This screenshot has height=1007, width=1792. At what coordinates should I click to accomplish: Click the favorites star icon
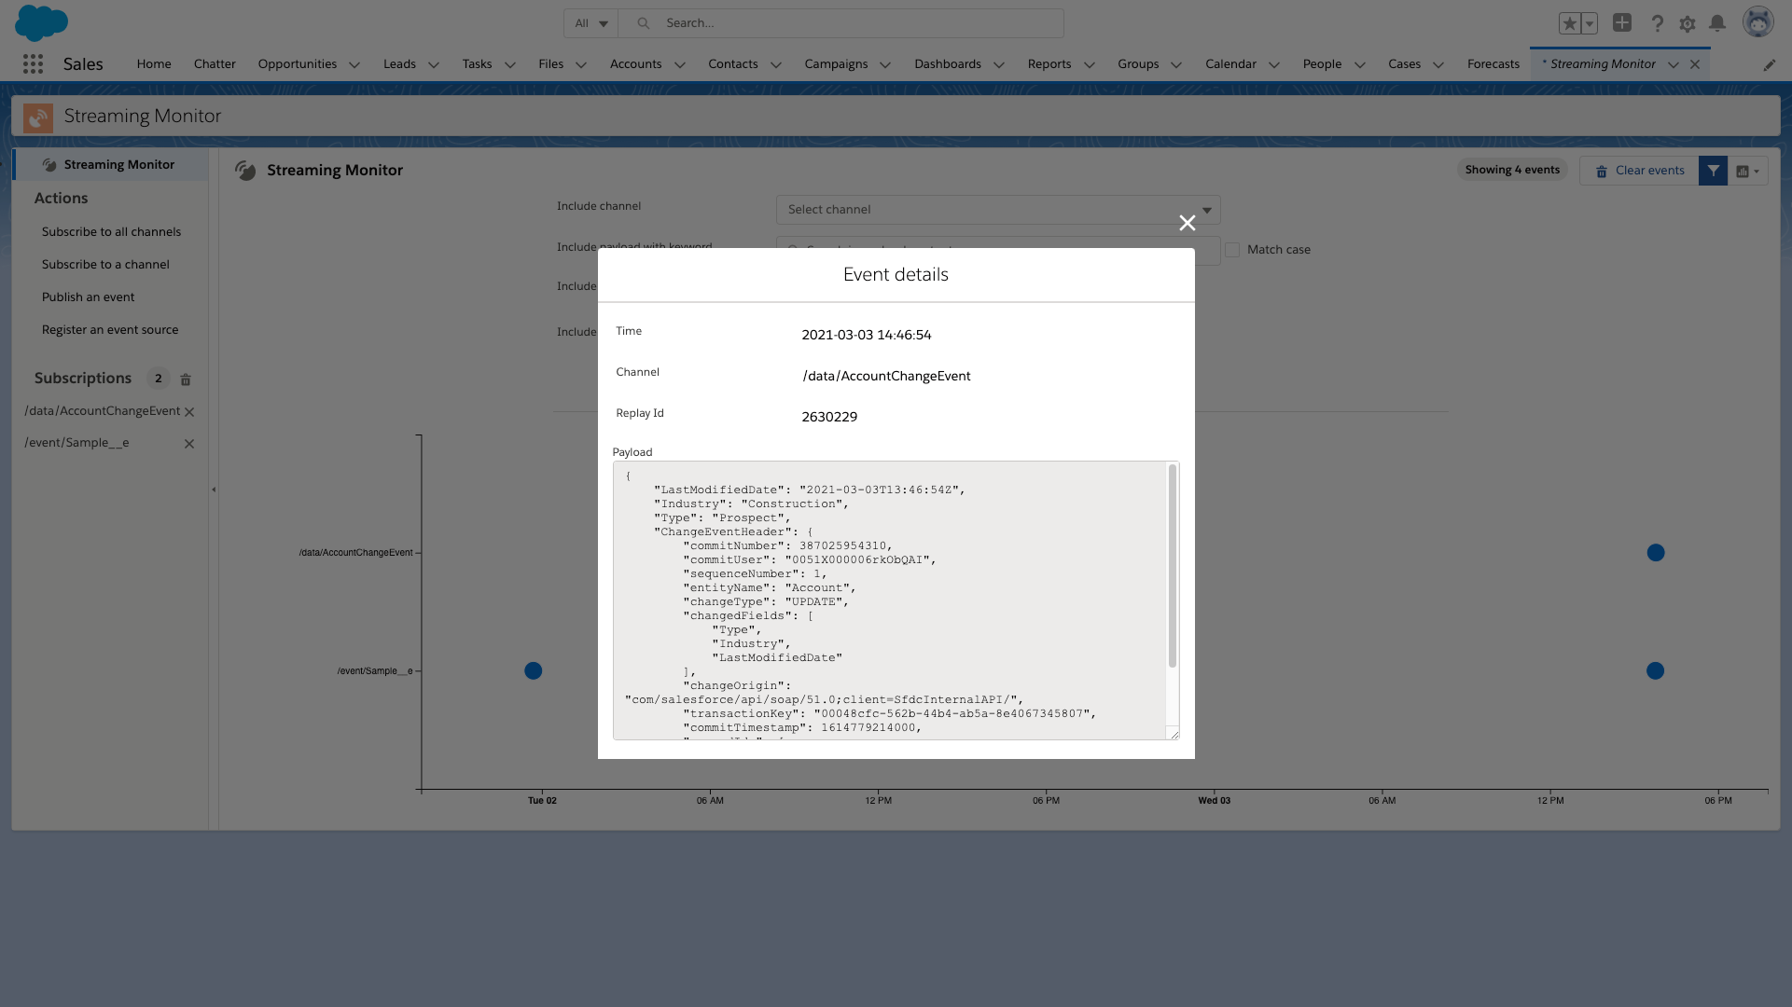pos(1569,23)
